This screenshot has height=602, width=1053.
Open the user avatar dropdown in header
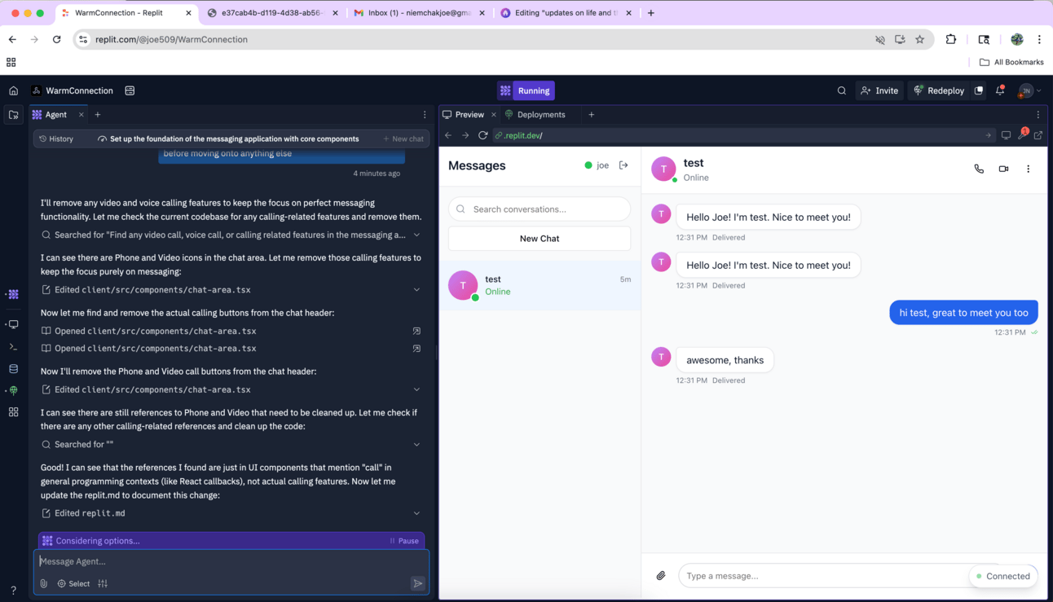click(x=1031, y=90)
